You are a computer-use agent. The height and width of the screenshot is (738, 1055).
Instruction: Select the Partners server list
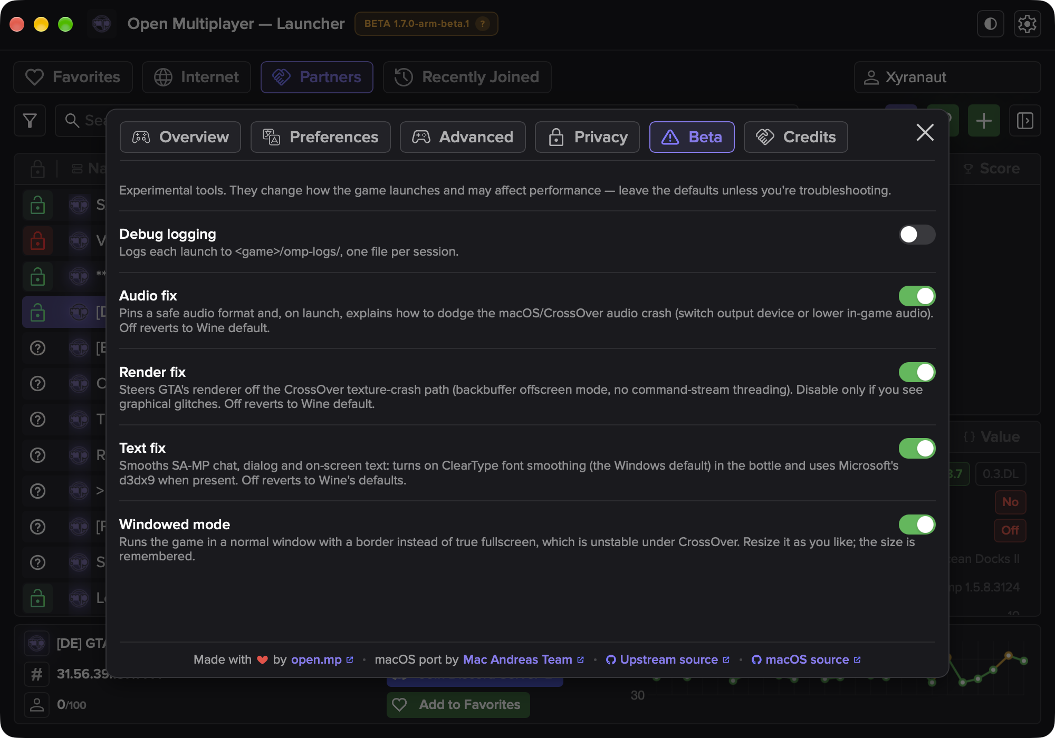(x=316, y=77)
